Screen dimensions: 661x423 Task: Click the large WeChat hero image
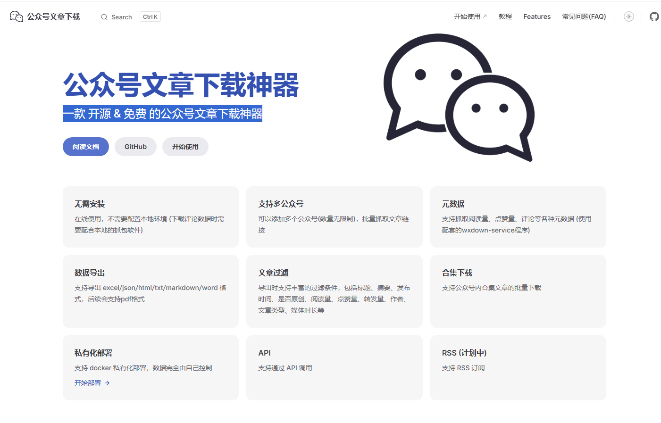(459, 98)
